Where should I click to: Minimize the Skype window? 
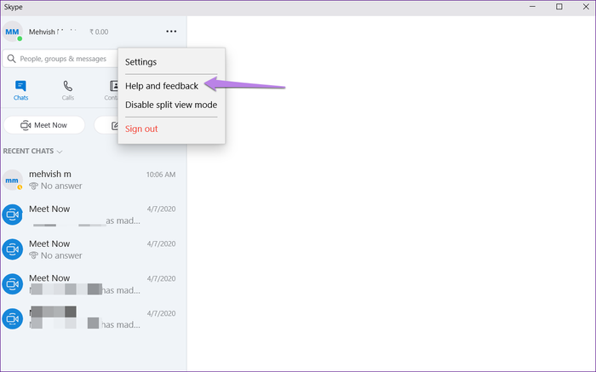(532, 7)
